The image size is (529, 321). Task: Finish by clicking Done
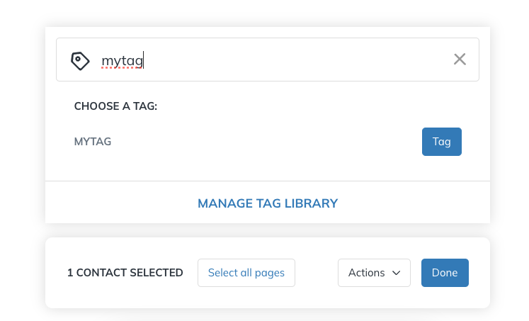point(445,273)
